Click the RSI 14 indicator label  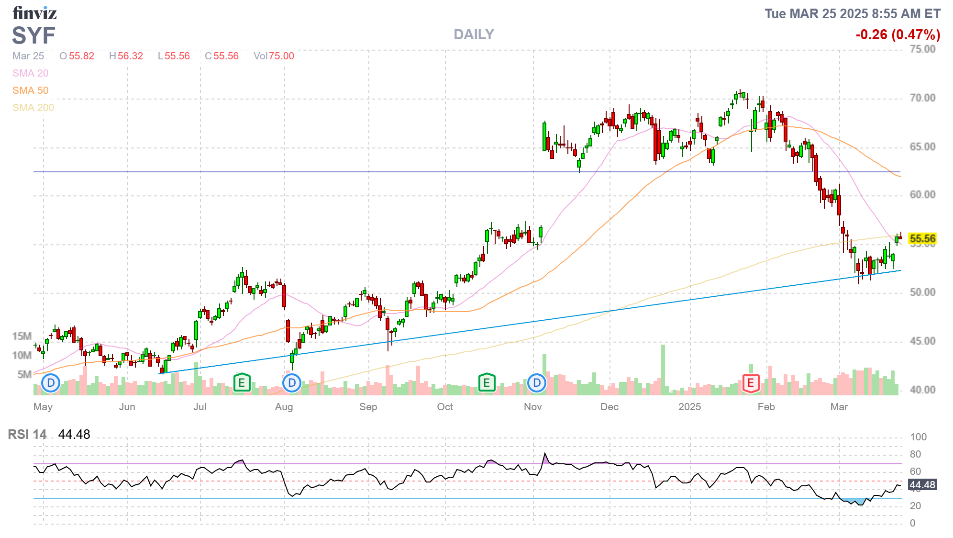[x=27, y=435]
